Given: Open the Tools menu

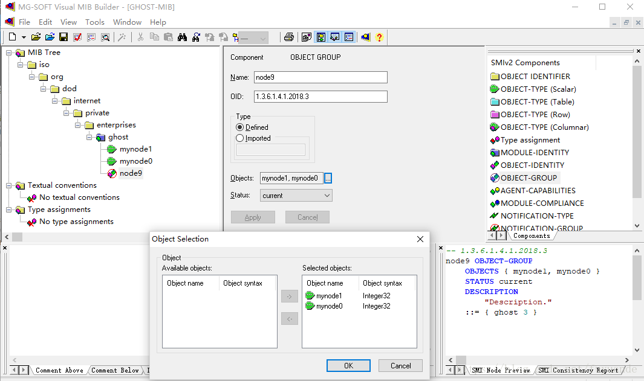Looking at the screenshot, I should point(95,22).
